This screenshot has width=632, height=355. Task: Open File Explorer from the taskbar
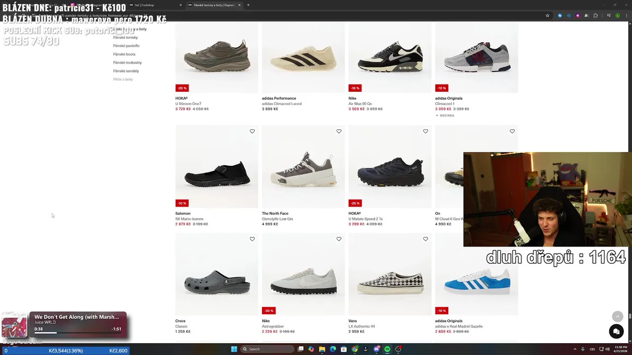[x=322, y=349]
